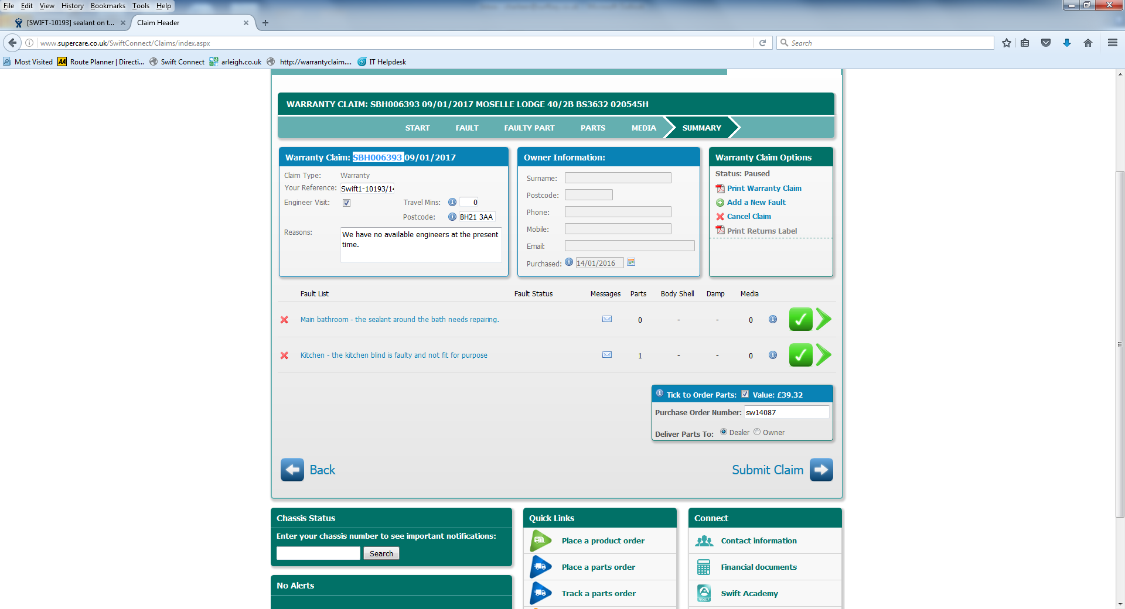Click the vertical page scrollbar
Screen dimensions: 1125x609
(1120, 344)
